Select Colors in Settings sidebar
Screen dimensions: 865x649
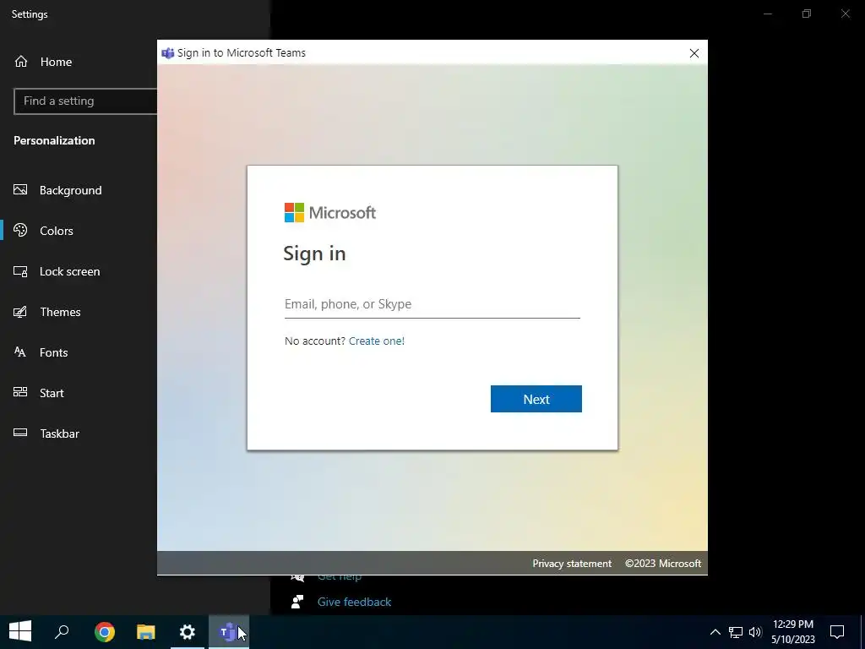tap(57, 231)
